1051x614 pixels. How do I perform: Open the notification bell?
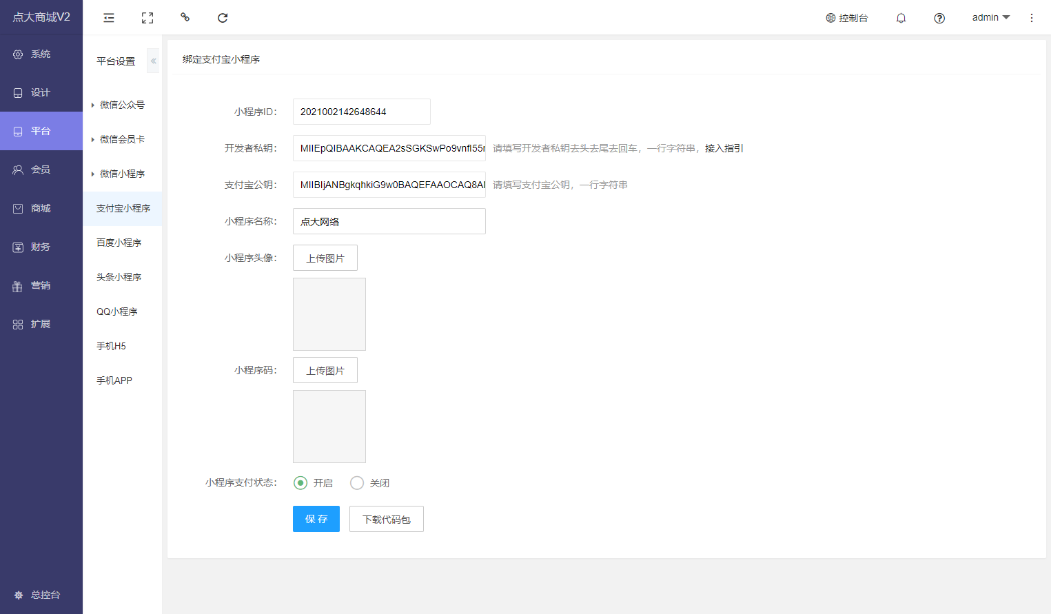pos(901,18)
